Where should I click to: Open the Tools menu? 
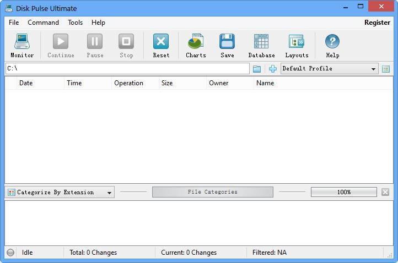[x=75, y=23]
